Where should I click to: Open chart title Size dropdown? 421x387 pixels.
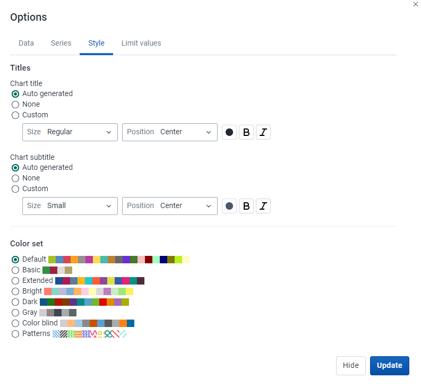[70, 132]
